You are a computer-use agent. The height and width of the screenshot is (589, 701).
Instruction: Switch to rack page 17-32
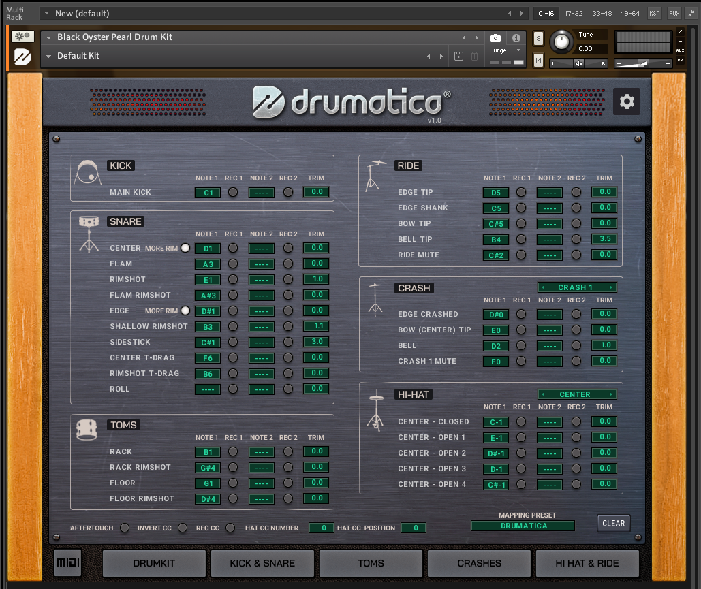tap(574, 13)
